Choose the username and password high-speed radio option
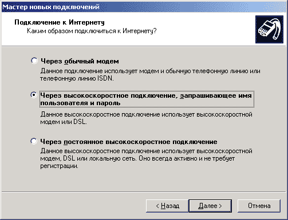This screenshot has width=288, height=220. click(34, 95)
